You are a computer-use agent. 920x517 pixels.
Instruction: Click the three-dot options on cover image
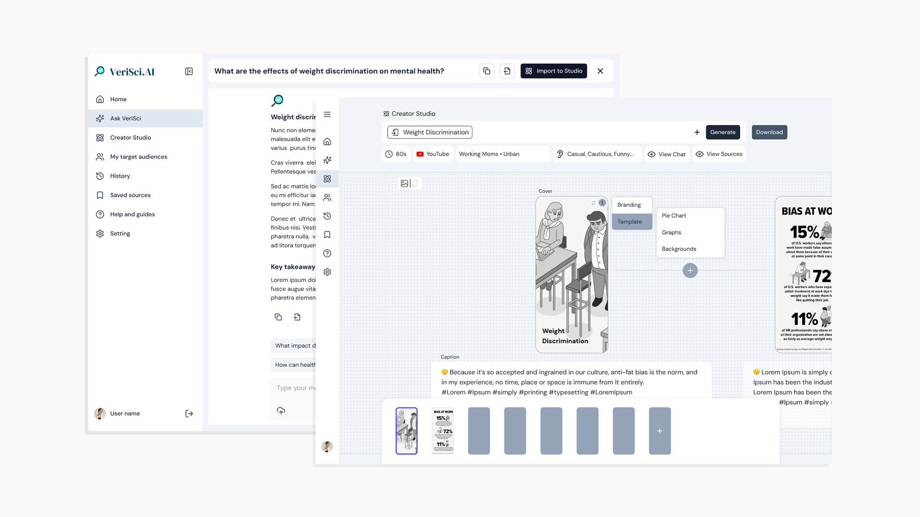tap(602, 203)
